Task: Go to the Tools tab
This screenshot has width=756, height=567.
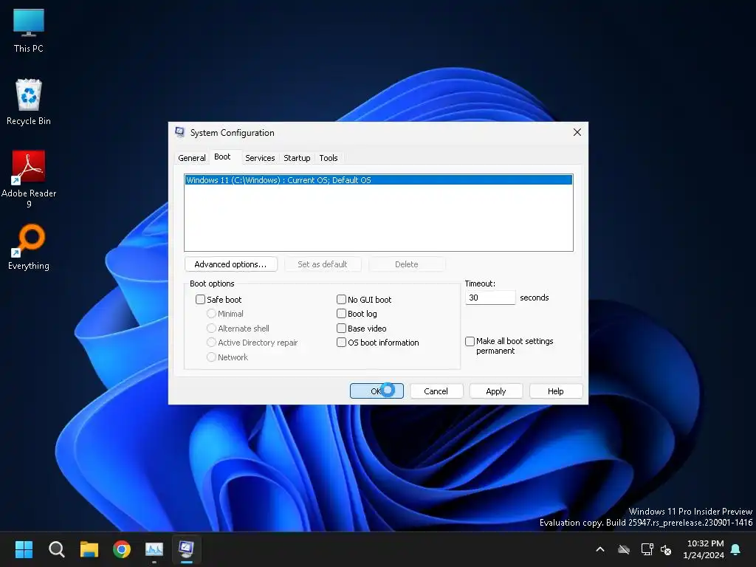Action: point(329,158)
